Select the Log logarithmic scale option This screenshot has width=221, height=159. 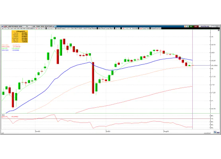click(x=145, y=28)
